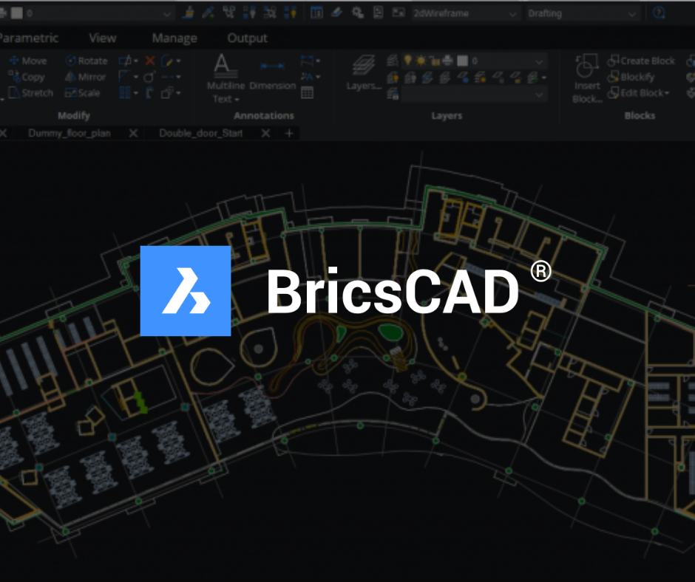Click the layer color swatch in Layers panel
Image resolution: width=695 pixels, height=582 pixels.
(x=462, y=61)
